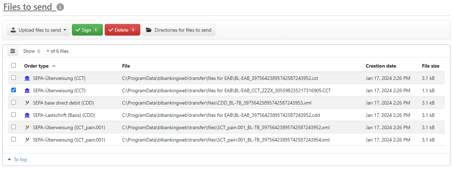Check the BL-EAB_...243952.cct file row
Image resolution: width=453 pixels, height=170 pixels.
pyautogui.click(x=13, y=77)
